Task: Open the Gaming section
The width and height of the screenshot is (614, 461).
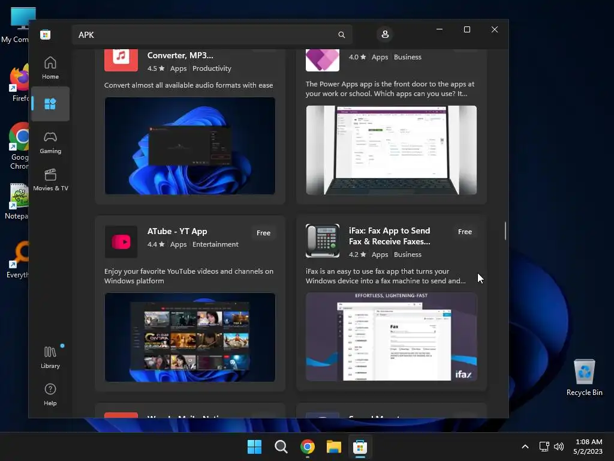Action: pos(50,143)
